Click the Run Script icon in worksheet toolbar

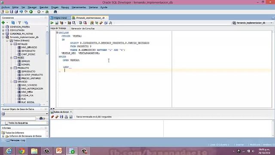pos(57,23)
